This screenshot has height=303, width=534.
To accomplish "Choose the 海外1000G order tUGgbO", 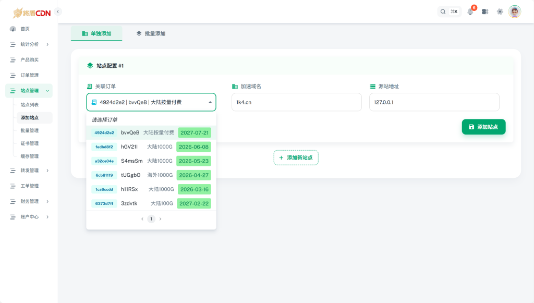I will point(151,175).
